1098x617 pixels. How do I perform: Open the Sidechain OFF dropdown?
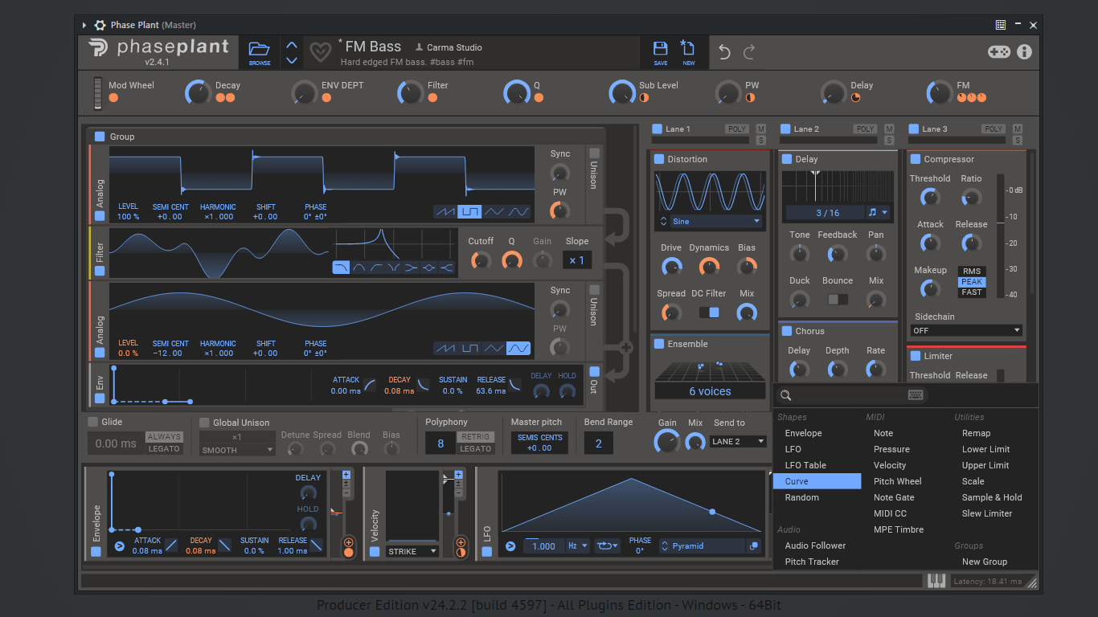point(966,330)
